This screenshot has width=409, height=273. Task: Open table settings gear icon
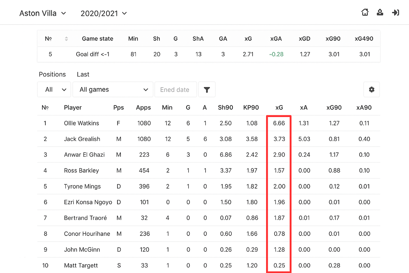[371, 90]
